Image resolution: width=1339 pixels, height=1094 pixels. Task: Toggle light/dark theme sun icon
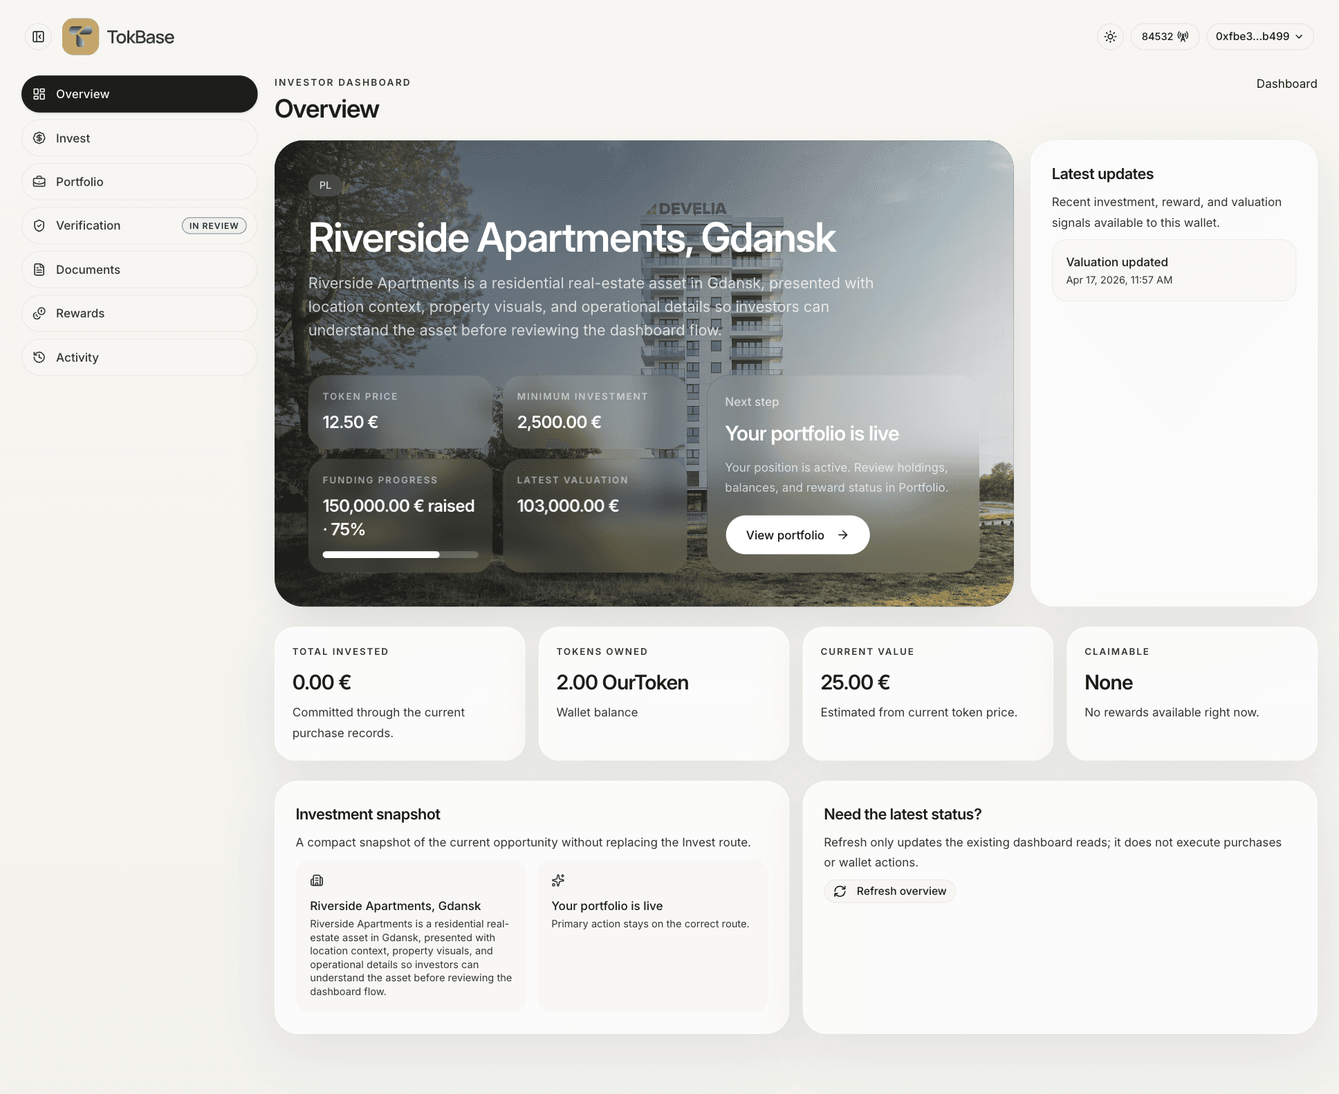tap(1110, 37)
